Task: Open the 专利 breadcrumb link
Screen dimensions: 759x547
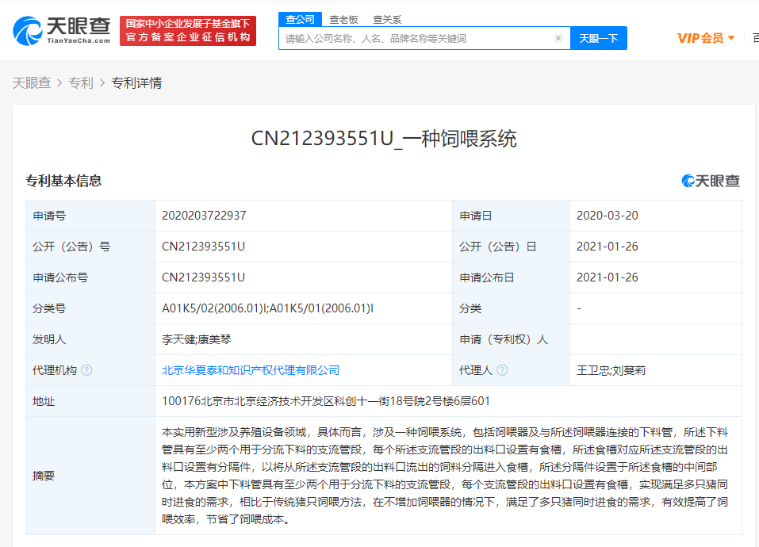Action: (81, 82)
